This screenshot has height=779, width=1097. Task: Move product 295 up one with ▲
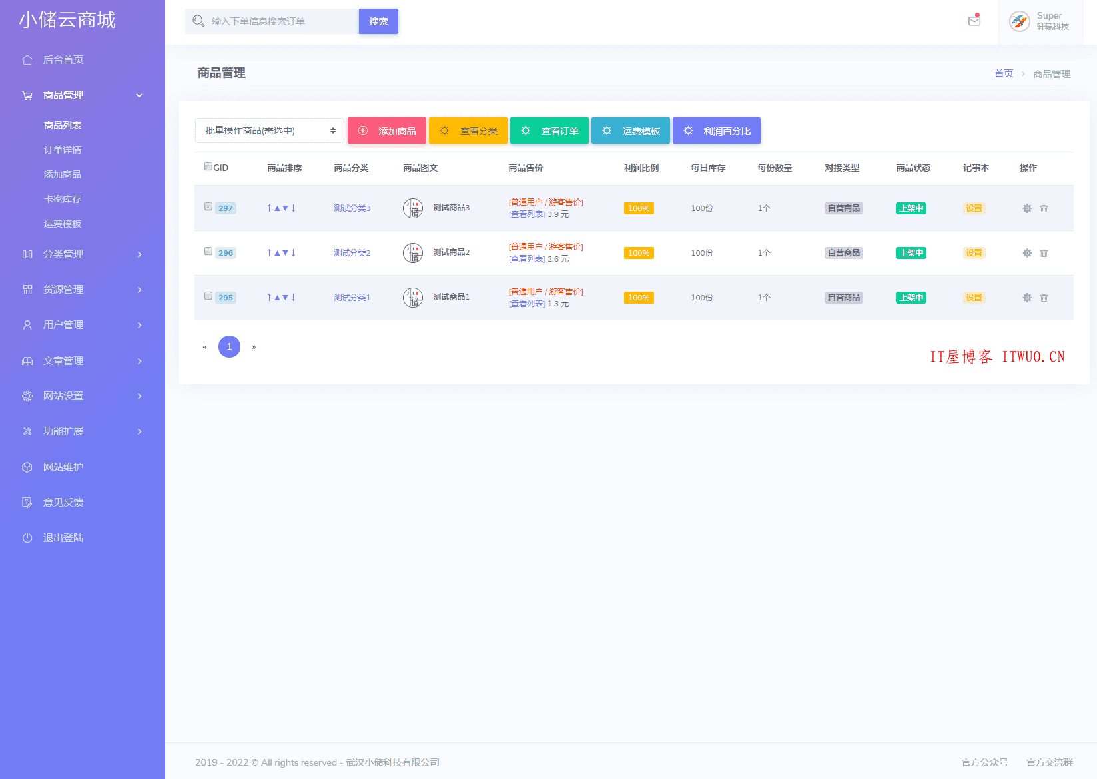point(277,297)
